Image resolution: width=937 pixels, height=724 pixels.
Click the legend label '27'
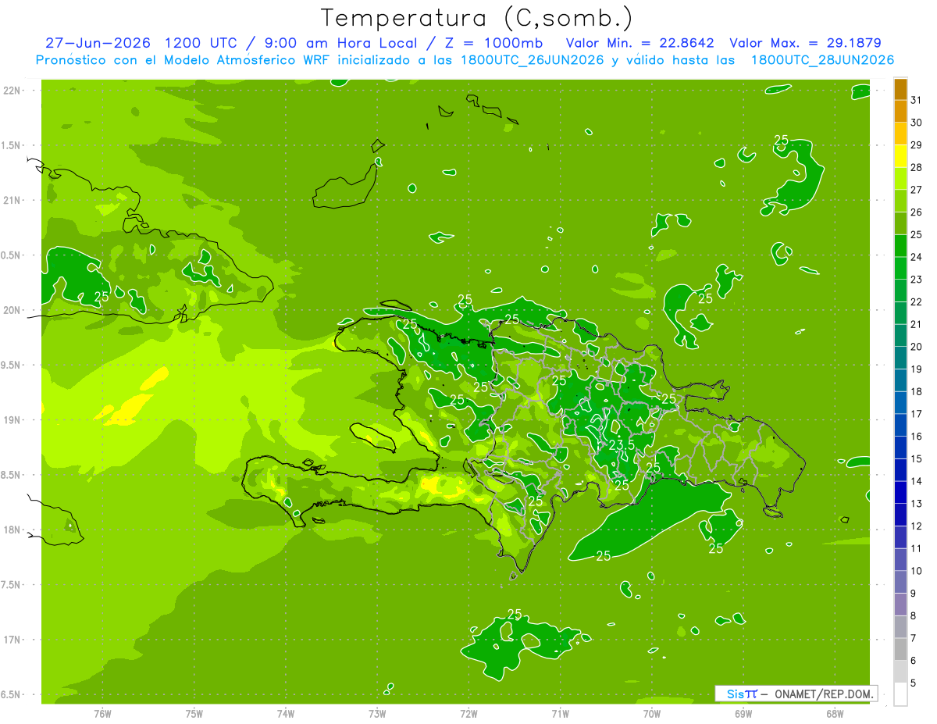(917, 190)
